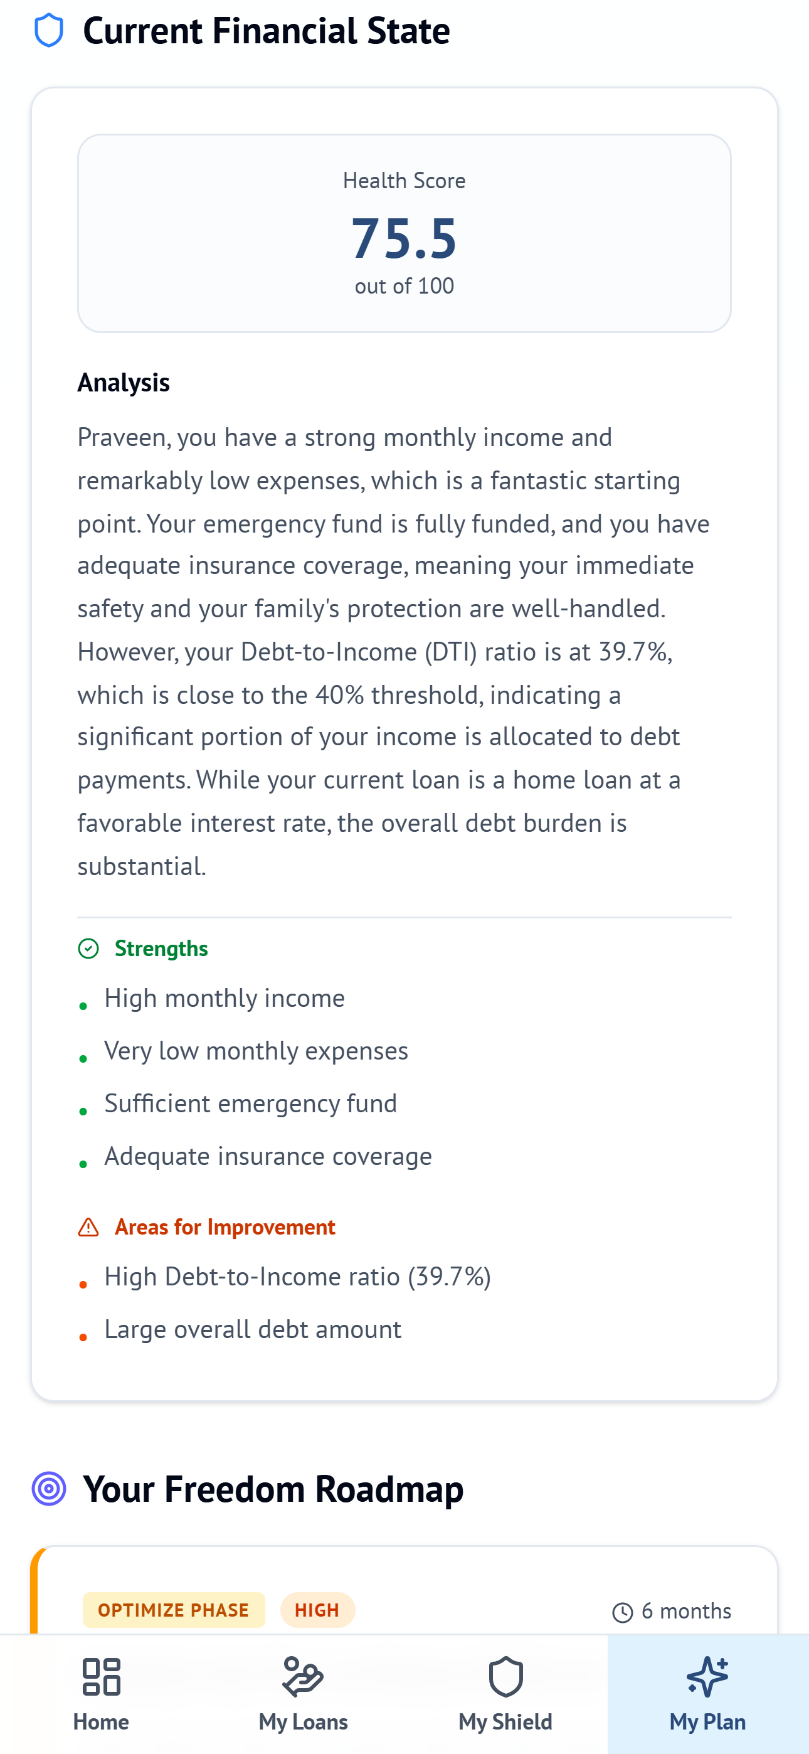The image size is (809, 1754).
Task: Tap the target icon next to Your Freedom Roadmap
Action: point(48,1487)
